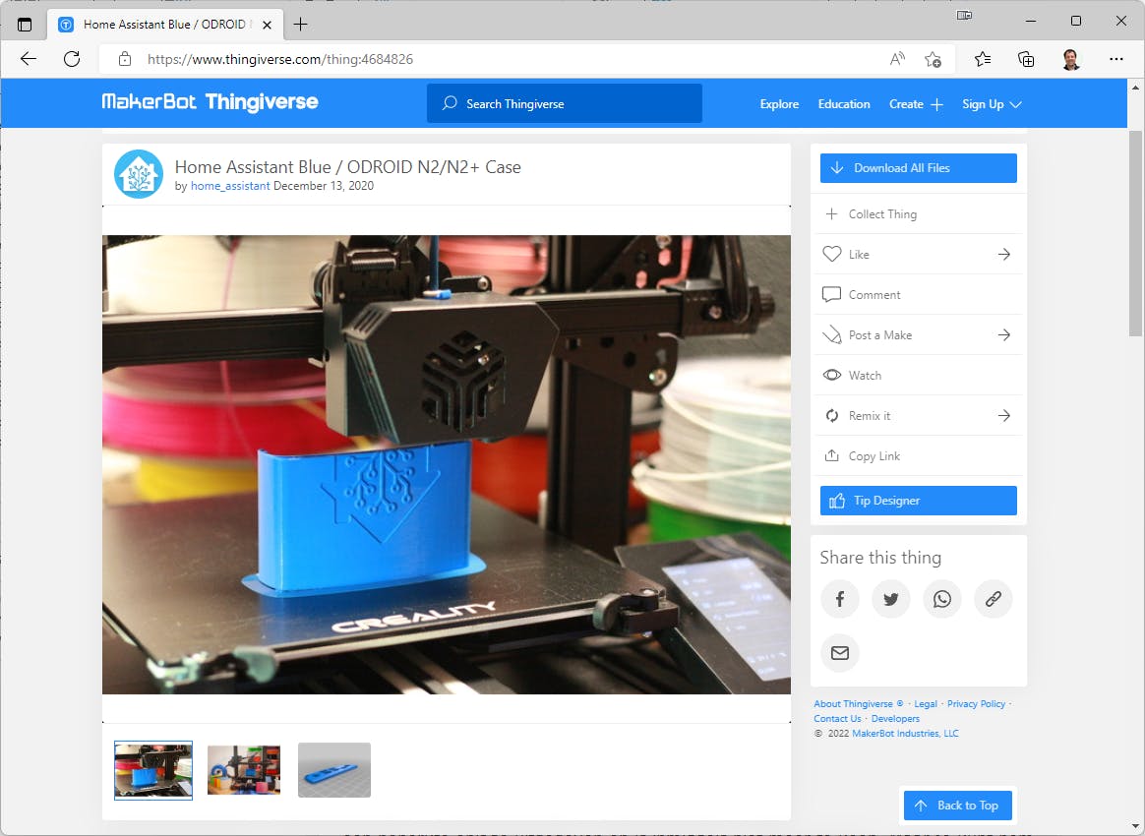Screen dimensions: 1145x836
Task: Click Post a Make
Action: [x=880, y=335]
